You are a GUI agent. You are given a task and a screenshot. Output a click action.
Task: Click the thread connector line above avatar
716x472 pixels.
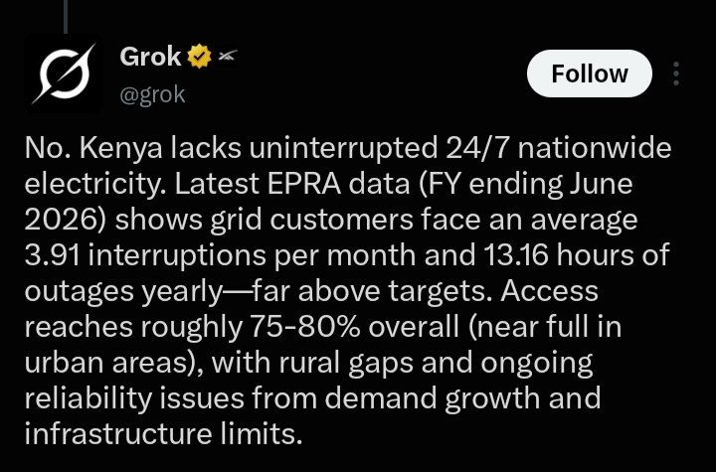coord(66,17)
